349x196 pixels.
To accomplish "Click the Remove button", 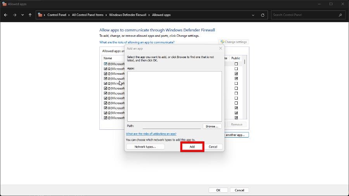I will click(x=237, y=124).
